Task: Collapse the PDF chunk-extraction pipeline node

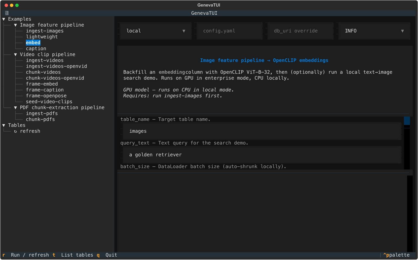Action: pos(15,108)
